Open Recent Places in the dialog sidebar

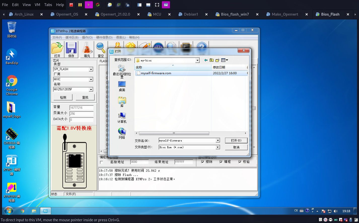tap(122, 71)
